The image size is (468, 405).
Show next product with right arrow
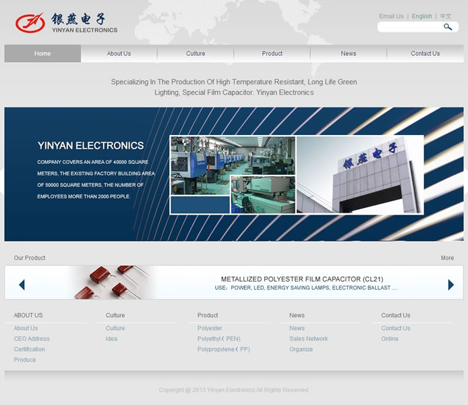click(450, 285)
